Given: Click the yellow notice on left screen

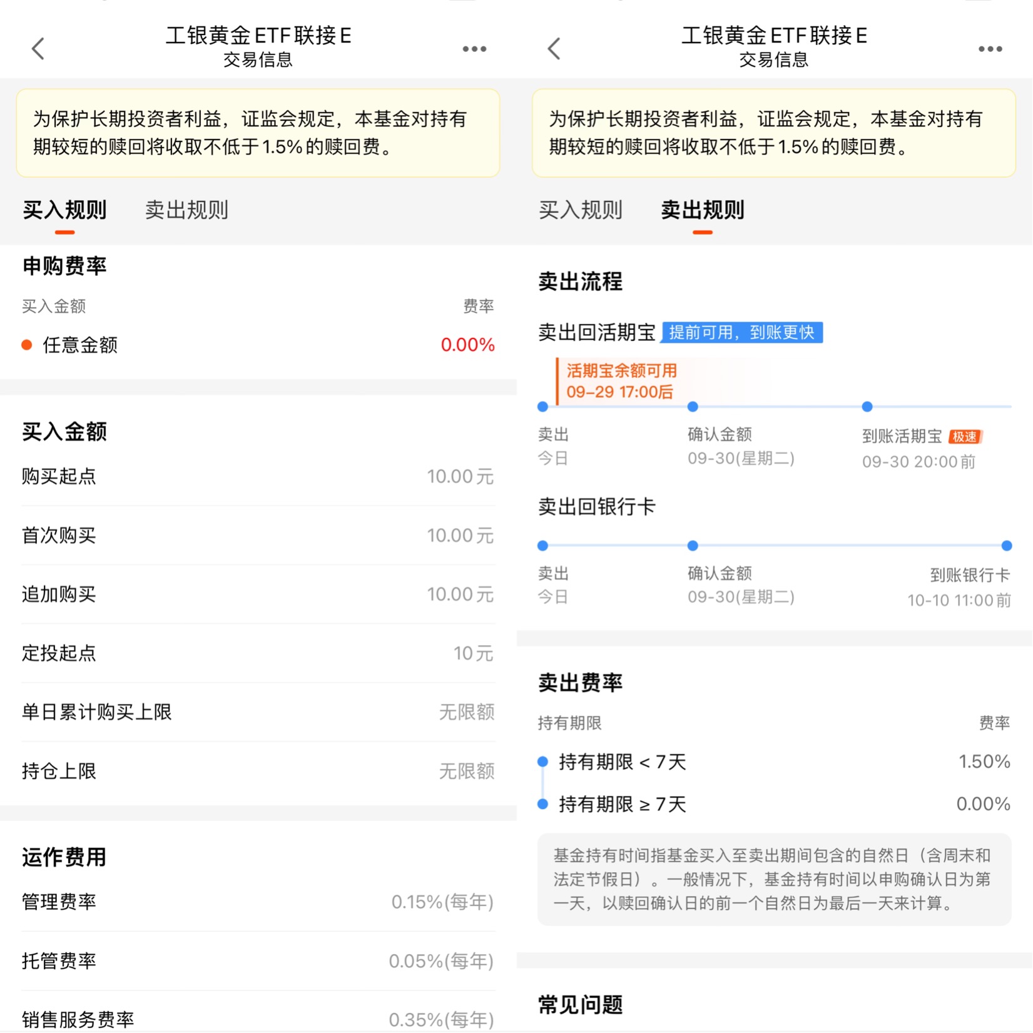Looking at the screenshot, I should 258,133.
